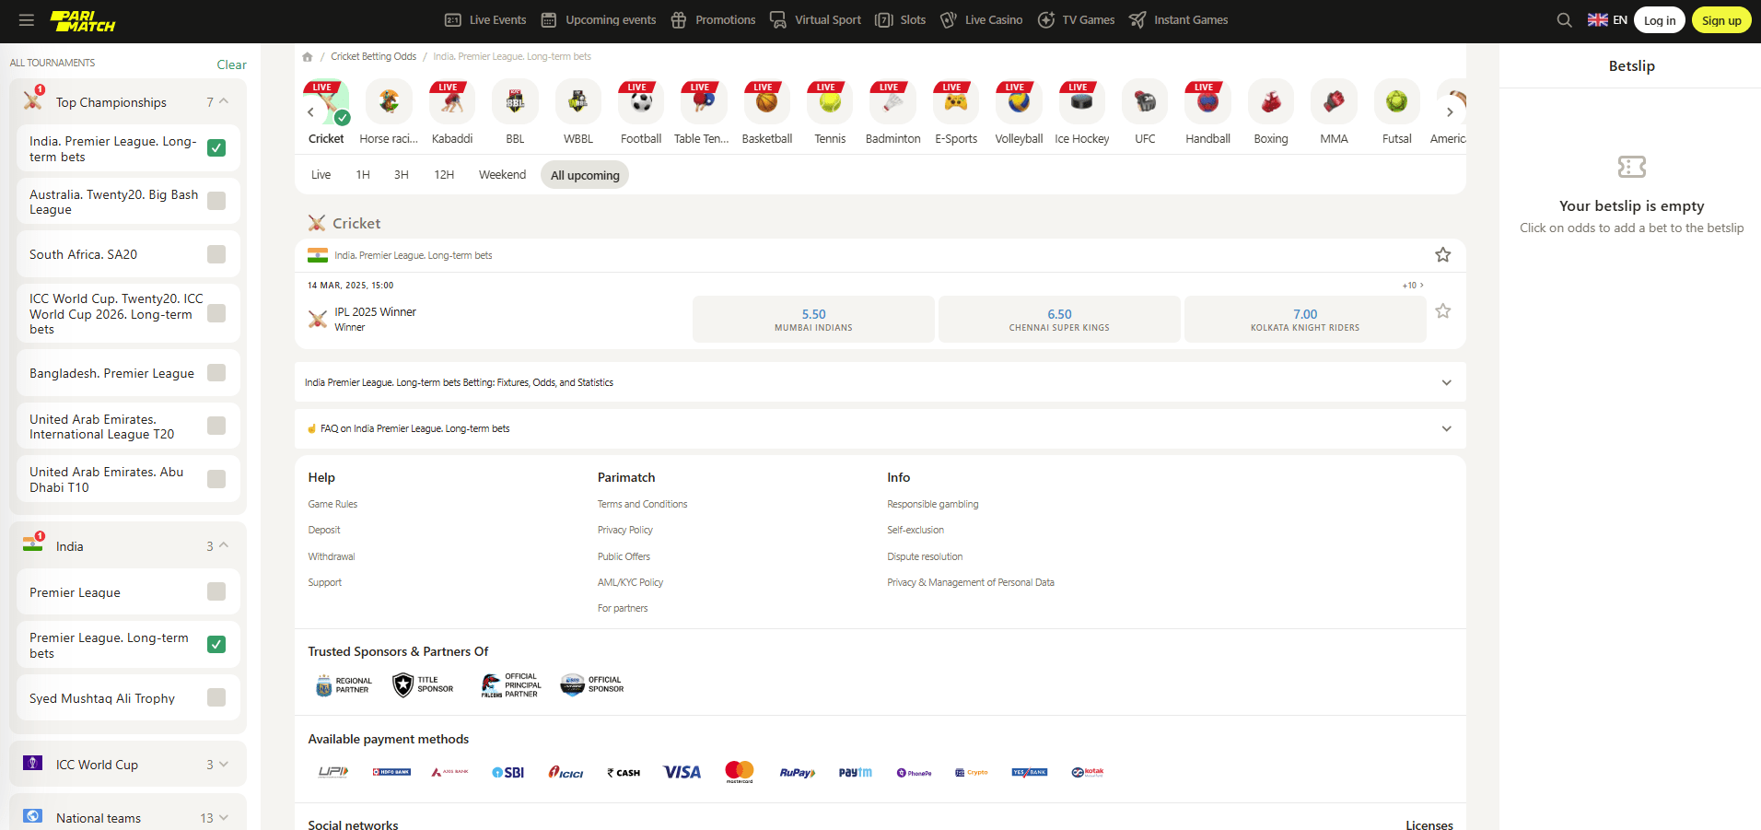Image resolution: width=1761 pixels, height=830 pixels.
Task: Expand FAQ on India Premier League
Action: (1446, 428)
